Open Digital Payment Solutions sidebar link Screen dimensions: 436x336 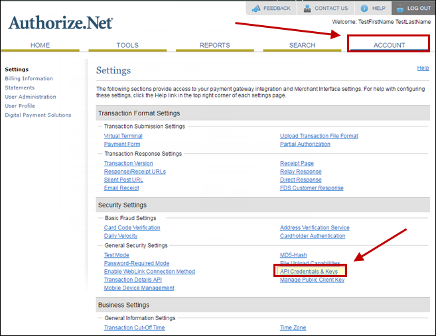[x=38, y=115]
